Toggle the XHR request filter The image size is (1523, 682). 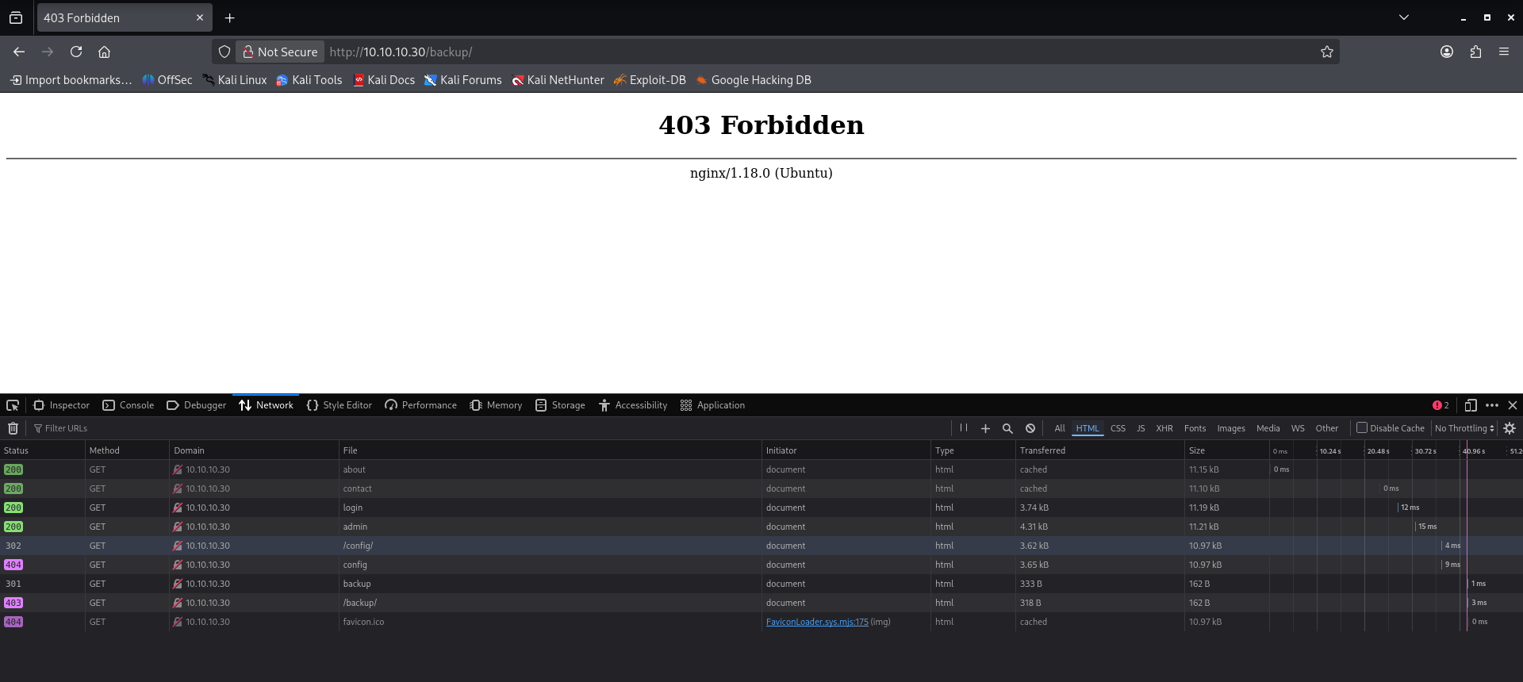click(x=1164, y=428)
